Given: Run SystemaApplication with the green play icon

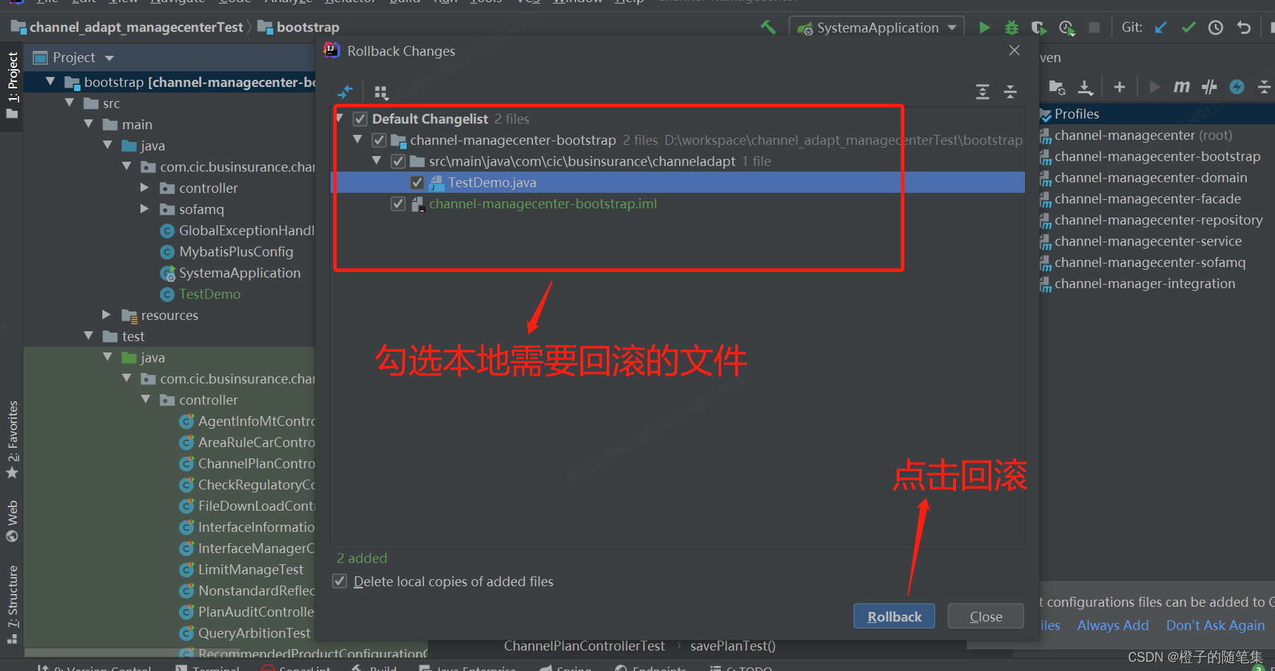Looking at the screenshot, I should pyautogui.click(x=984, y=28).
